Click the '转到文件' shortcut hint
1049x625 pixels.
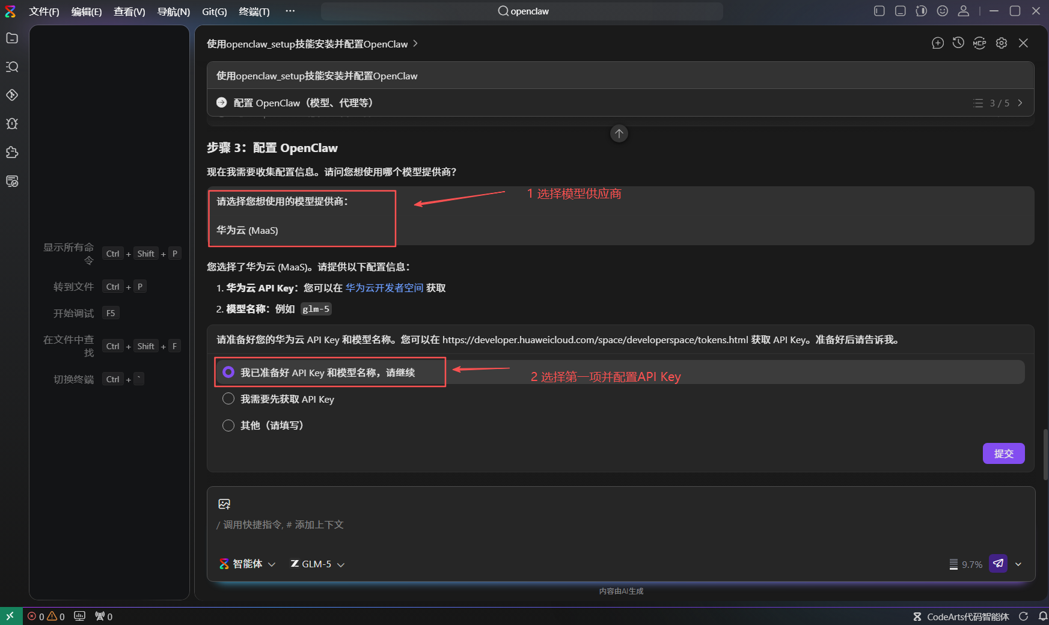point(99,287)
